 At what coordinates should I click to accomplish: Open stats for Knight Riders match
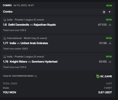pos(110,62)
